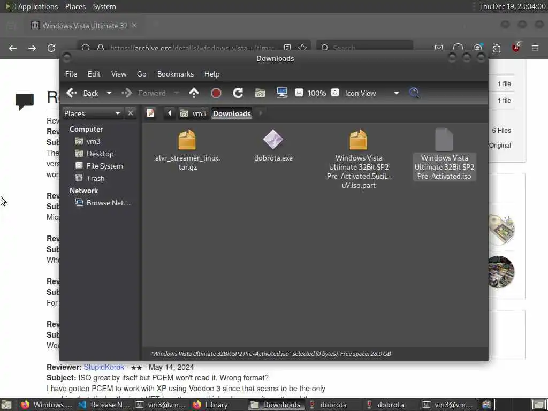Open the Bookmarks menu
548x411 pixels.
(176, 74)
